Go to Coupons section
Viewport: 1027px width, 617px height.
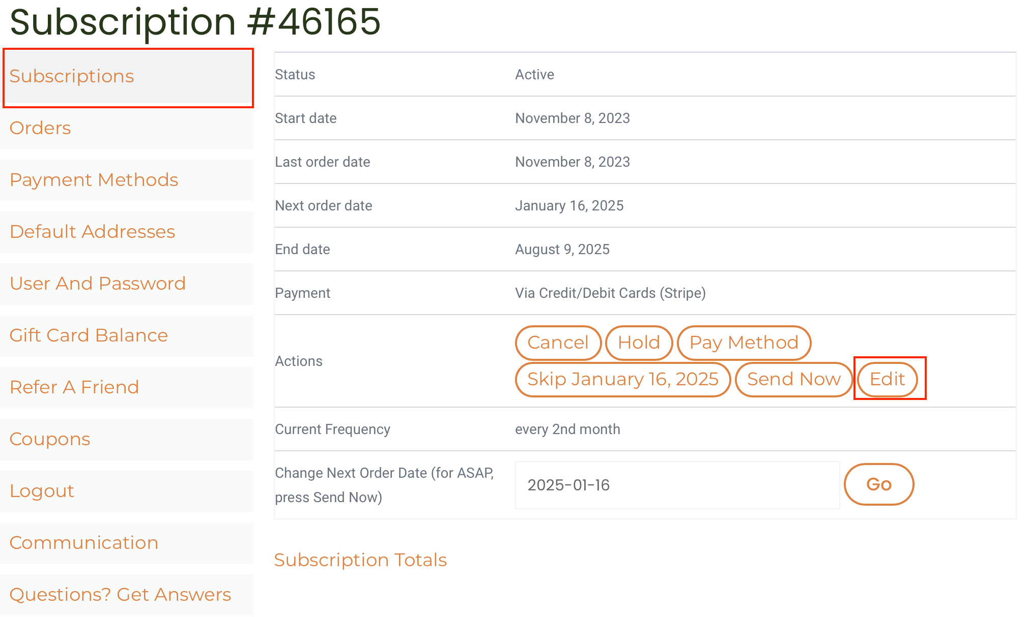point(50,439)
